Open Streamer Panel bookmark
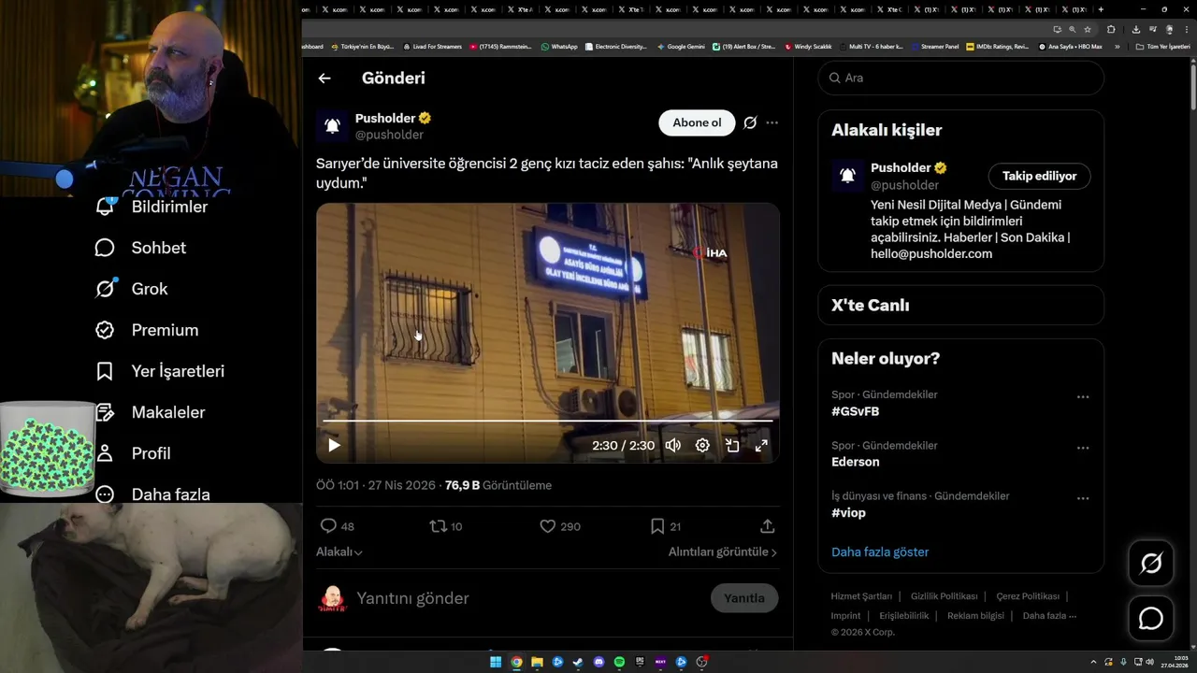1197x673 pixels. (934, 46)
